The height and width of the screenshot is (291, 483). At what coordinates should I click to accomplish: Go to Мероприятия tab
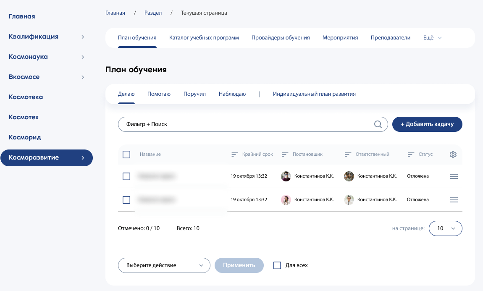340,38
